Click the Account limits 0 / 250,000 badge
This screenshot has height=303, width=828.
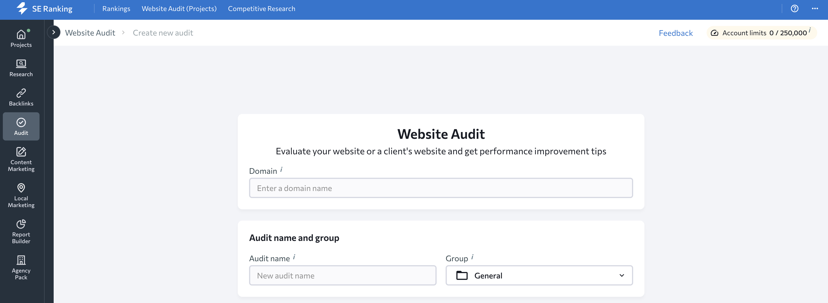[761, 33]
